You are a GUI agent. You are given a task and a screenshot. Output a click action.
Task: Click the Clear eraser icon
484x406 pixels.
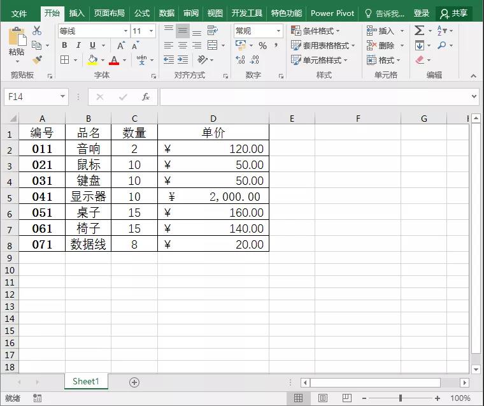pyautogui.click(x=420, y=60)
